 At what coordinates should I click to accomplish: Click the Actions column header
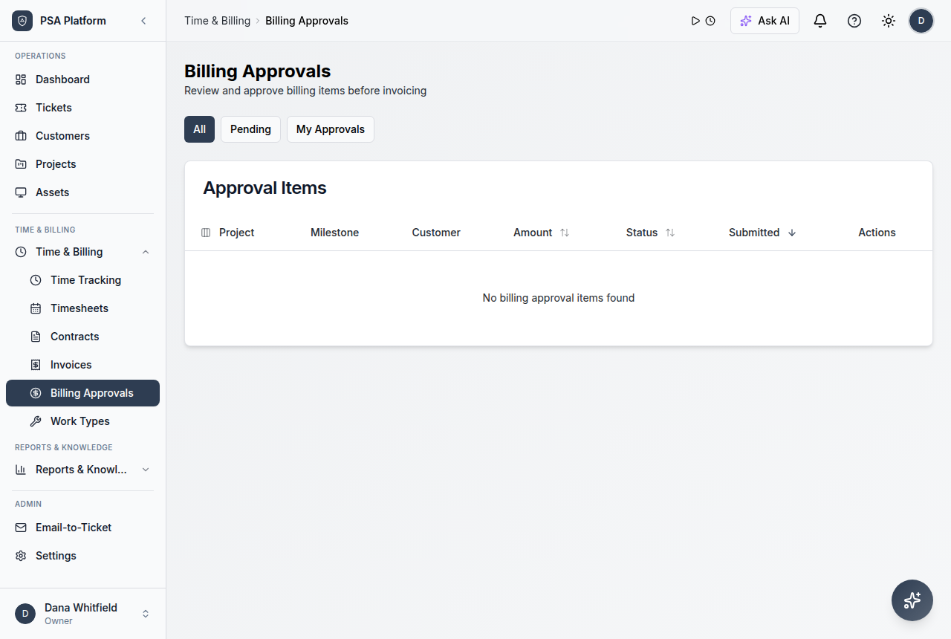click(x=877, y=233)
